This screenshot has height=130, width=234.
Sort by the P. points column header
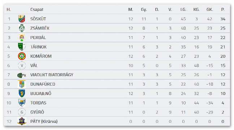(223, 9)
